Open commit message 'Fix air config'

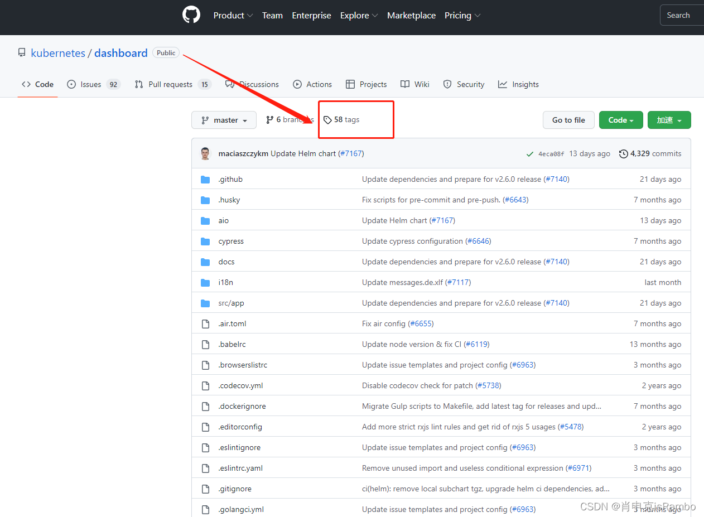(x=384, y=324)
